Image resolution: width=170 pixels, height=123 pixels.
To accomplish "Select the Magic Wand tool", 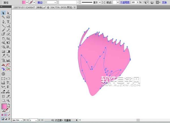I will pos(3,17).
